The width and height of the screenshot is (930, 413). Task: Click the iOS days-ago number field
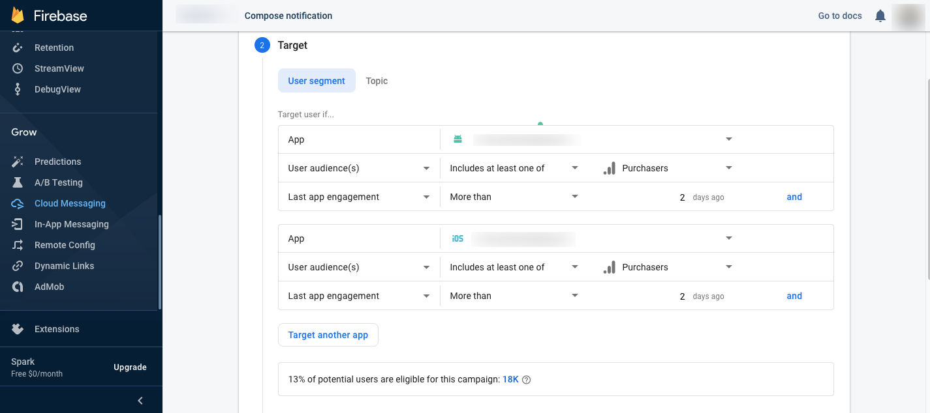pos(682,296)
